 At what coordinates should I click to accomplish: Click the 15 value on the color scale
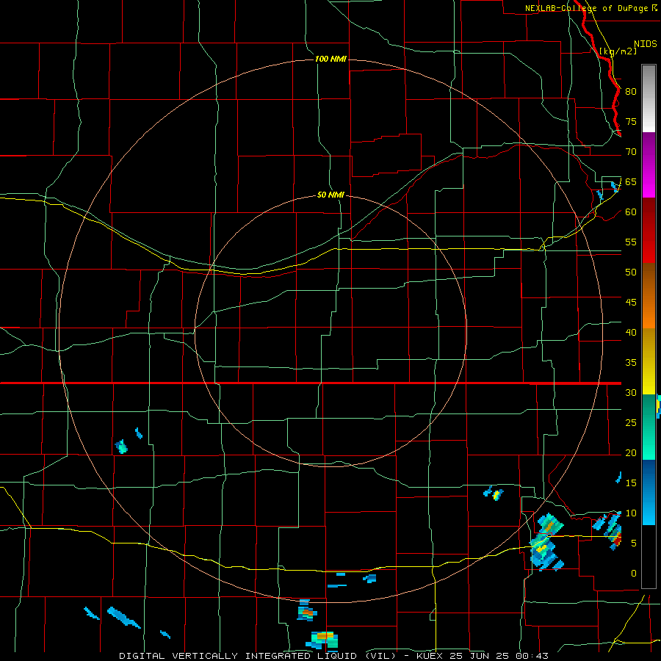pos(631,483)
